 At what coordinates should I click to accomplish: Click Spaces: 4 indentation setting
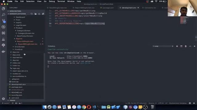[152, 103]
